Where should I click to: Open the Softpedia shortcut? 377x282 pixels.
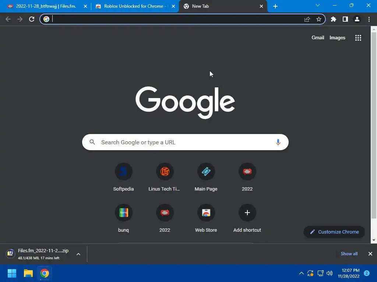124,177
